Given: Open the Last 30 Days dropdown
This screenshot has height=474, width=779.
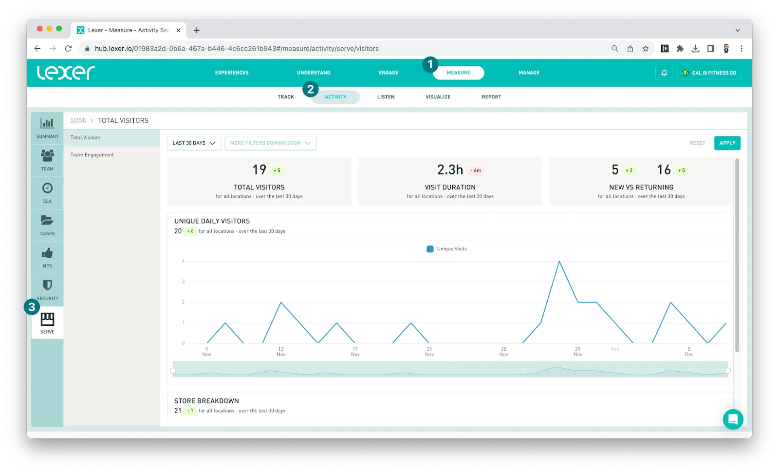Looking at the screenshot, I should [x=194, y=143].
